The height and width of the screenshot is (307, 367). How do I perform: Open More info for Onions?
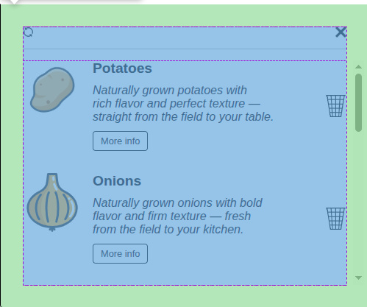120,253
